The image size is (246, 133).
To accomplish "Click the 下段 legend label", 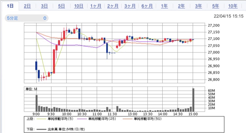I will coord(30,129).
